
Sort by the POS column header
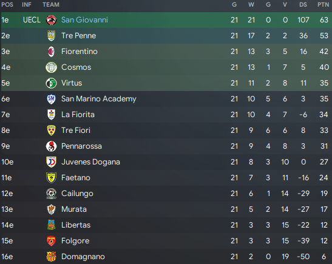coord(7,5)
